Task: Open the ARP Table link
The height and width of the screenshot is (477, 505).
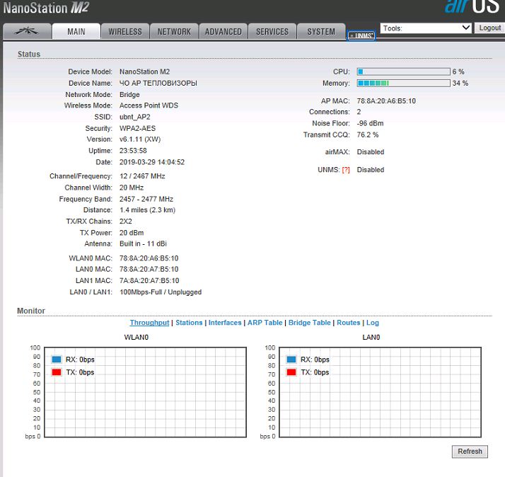Action: coord(265,323)
